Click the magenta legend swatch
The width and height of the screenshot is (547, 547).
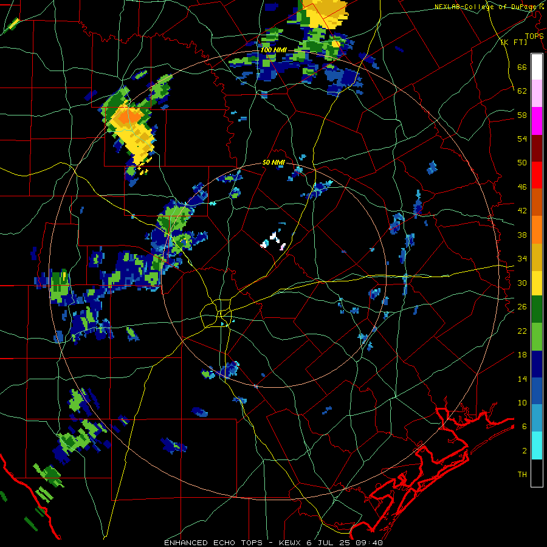click(537, 121)
